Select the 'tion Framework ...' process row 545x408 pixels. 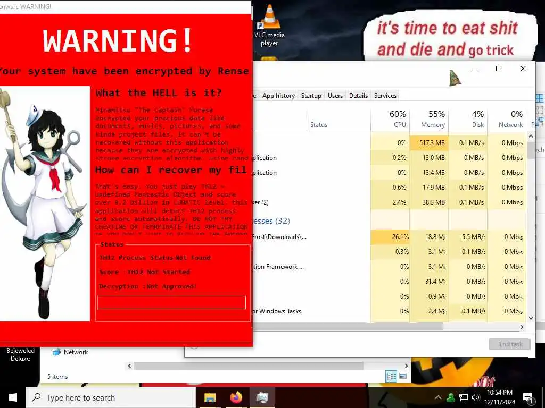[389, 267]
